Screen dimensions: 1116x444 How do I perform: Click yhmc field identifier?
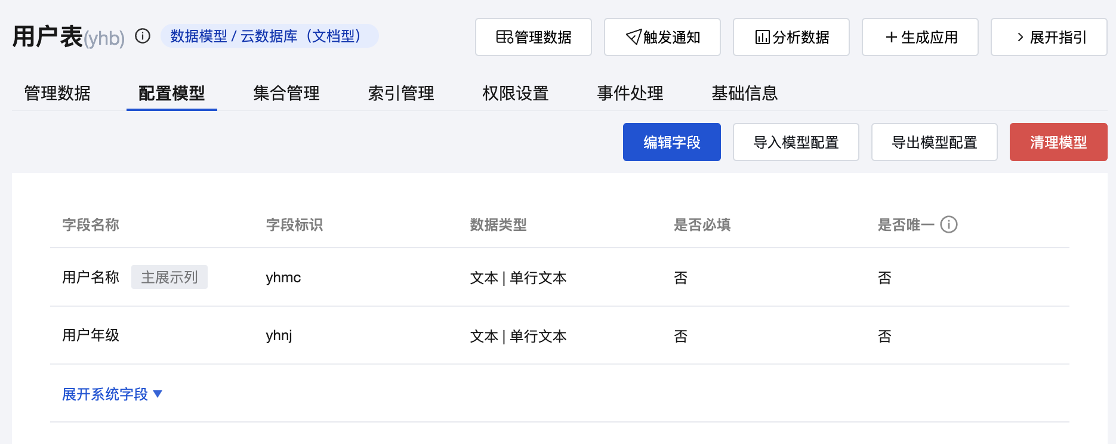[x=283, y=277]
